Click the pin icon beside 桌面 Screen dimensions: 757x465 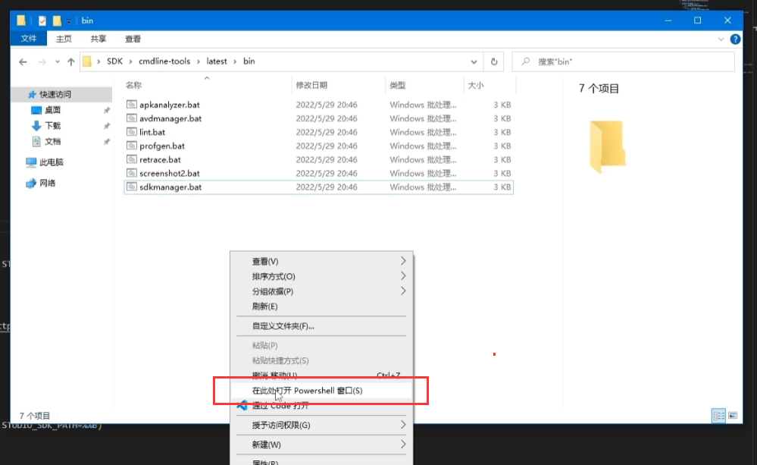pos(107,110)
